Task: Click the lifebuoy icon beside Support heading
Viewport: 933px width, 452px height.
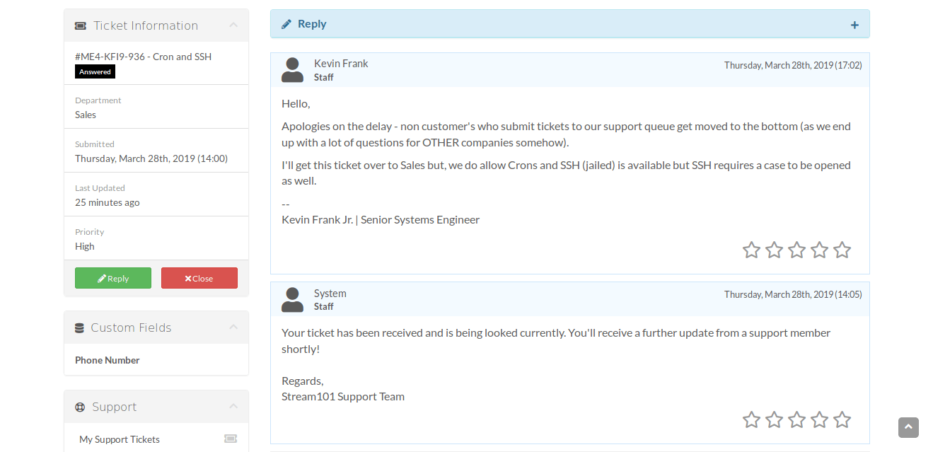Action: click(80, 407)
